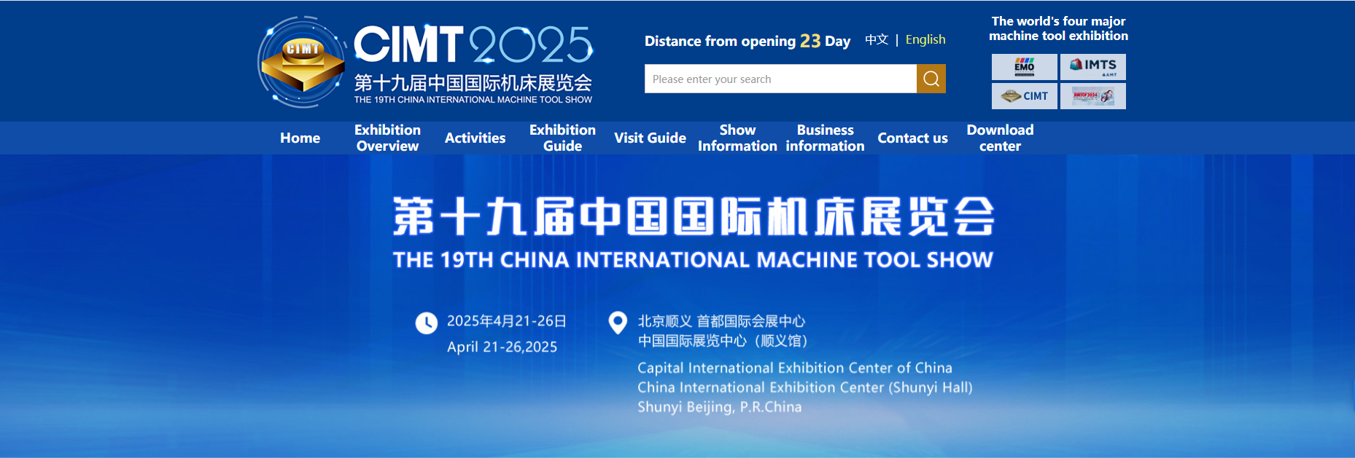This screenshot has width=1355, height=458.
Task: Click '中国国际展览中心（顺义馆）' venue text
Action: point(723,341)
